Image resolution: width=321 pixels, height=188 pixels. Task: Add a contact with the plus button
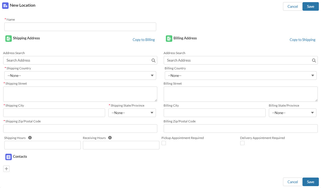[6, 169]
